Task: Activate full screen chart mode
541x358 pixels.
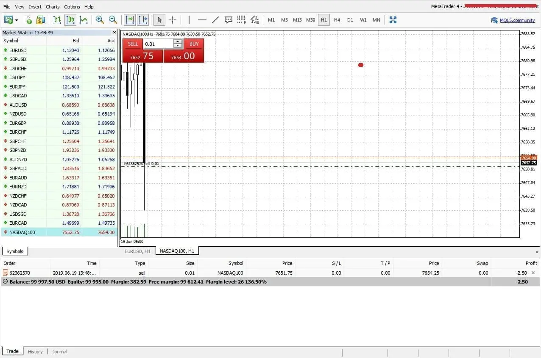Action: pos(393,20)
